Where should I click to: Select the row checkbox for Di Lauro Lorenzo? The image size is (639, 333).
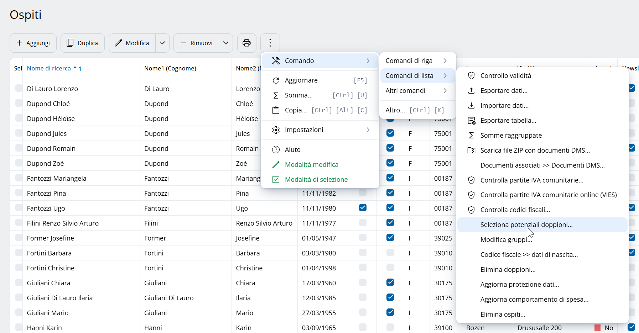click(19, 88)
